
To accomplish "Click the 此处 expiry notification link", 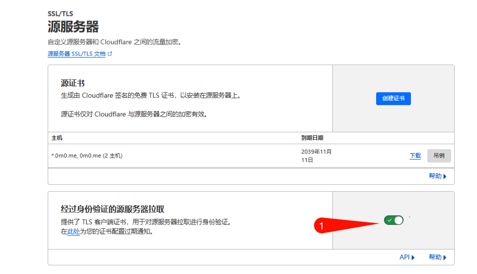I will tap(74, 231).
